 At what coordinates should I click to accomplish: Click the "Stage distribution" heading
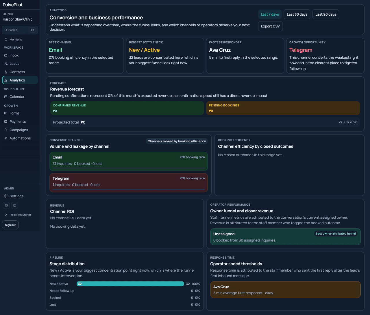pos(67,264)
